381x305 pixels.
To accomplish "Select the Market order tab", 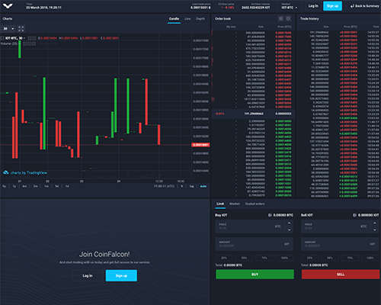I will pyautogui.click(x=235, y=204).
